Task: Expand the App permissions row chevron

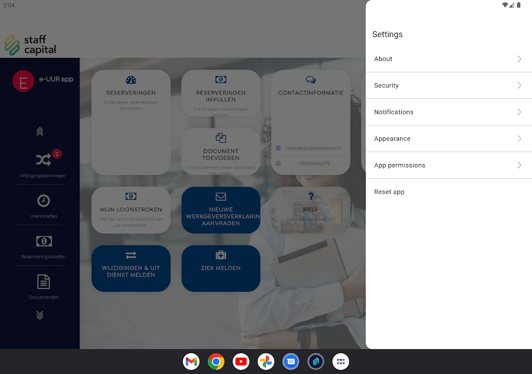Action: coord(519,165)
